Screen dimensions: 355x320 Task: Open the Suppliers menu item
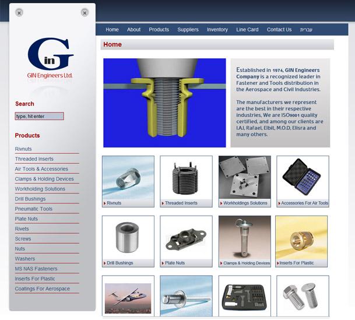188,30
